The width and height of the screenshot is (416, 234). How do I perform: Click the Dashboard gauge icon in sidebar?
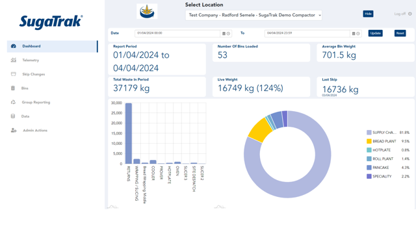(x=14, y=46)
